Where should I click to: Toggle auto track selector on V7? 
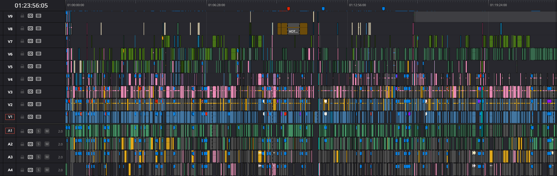[x=30, y=41]
